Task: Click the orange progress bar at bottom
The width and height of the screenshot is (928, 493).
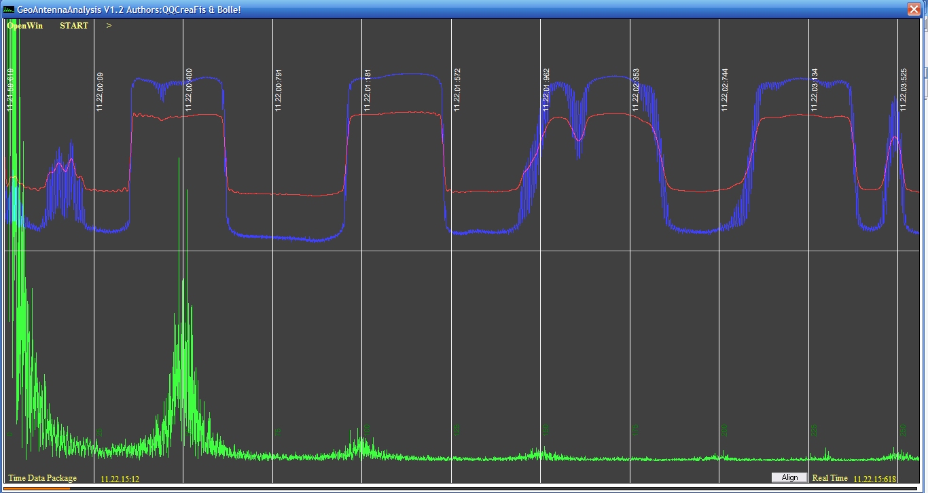Action: click(x=36, y=488)
